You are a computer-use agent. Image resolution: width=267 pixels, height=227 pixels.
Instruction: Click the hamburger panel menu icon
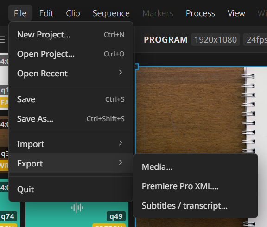pos(2,40)
